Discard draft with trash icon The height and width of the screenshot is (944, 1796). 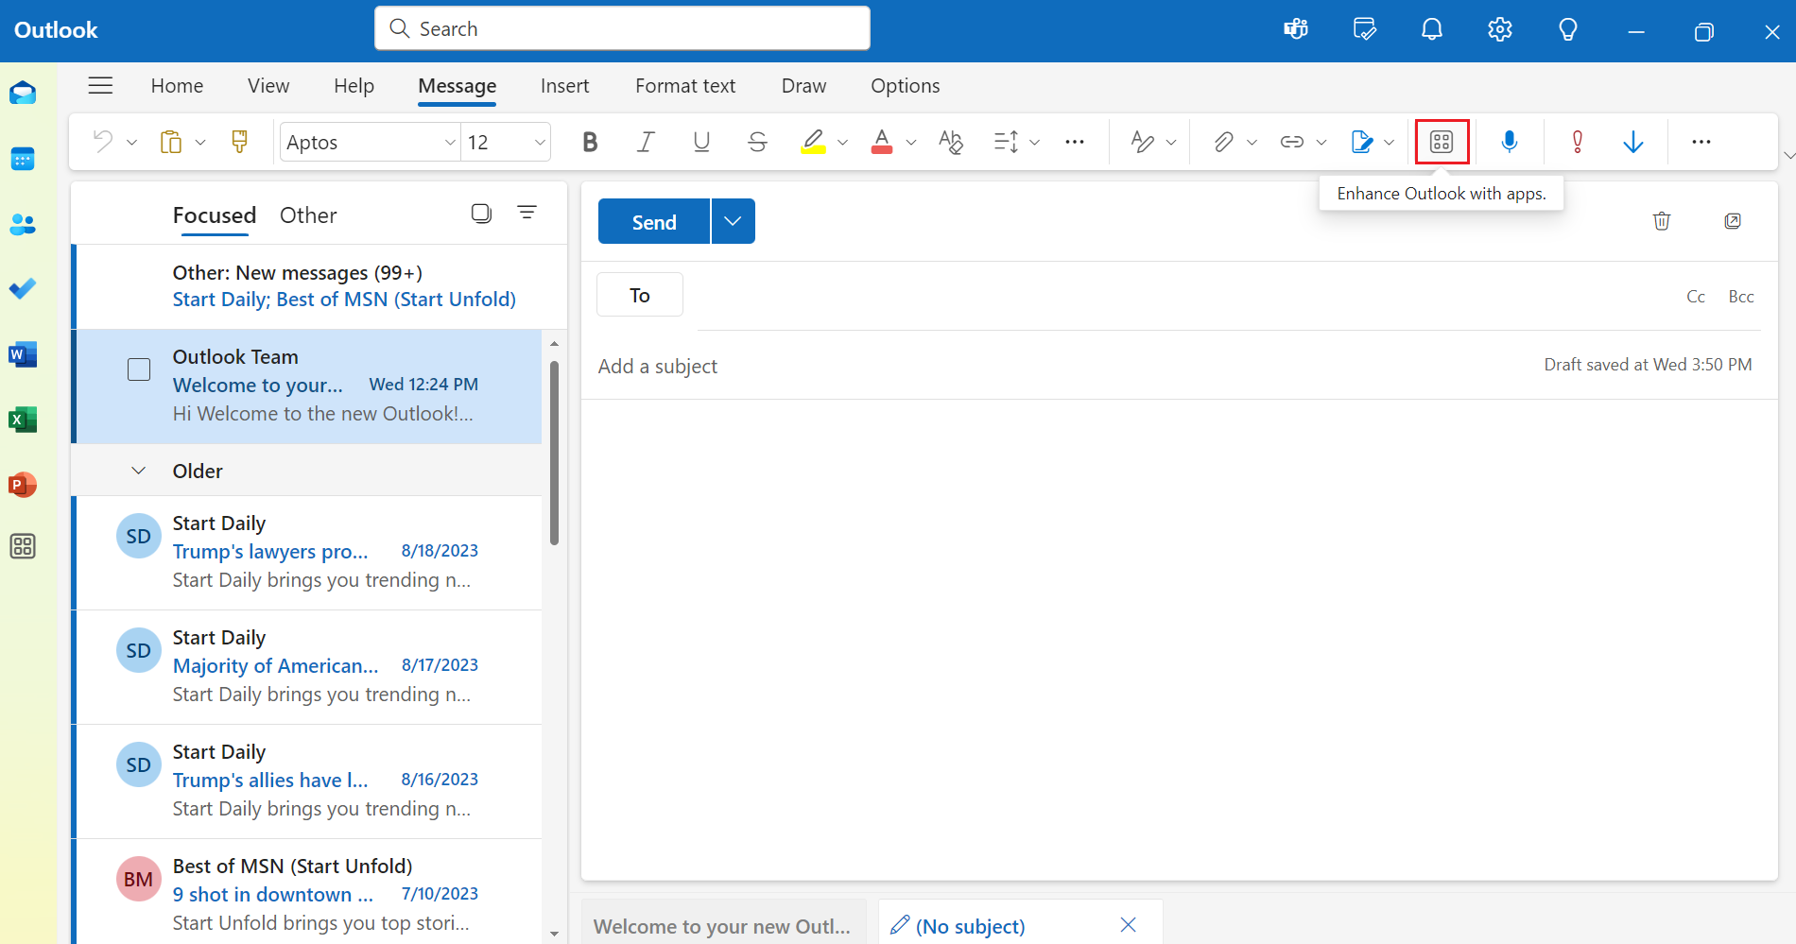1662,221
